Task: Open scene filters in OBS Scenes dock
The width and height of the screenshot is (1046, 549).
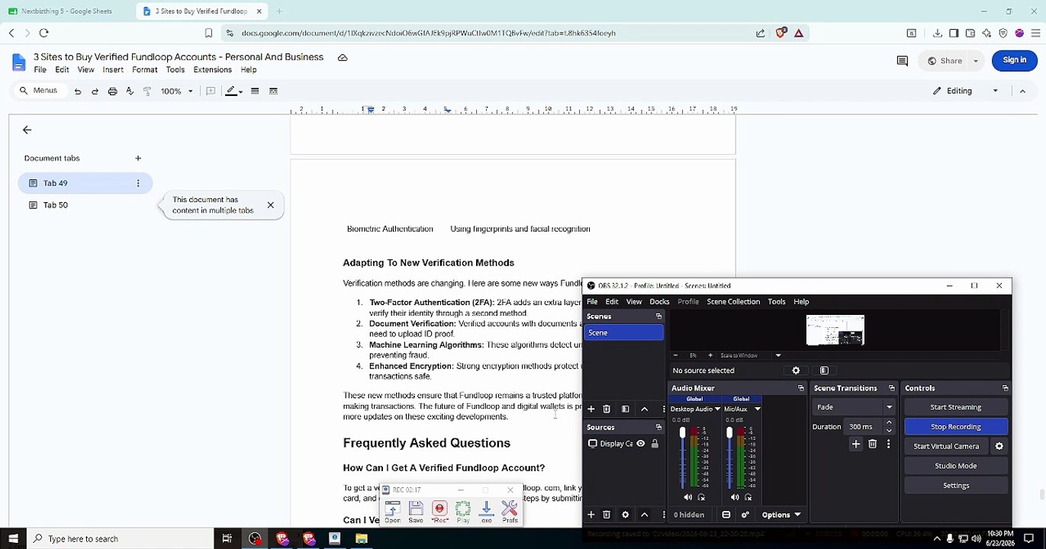Action: click(x=626, y=409)
